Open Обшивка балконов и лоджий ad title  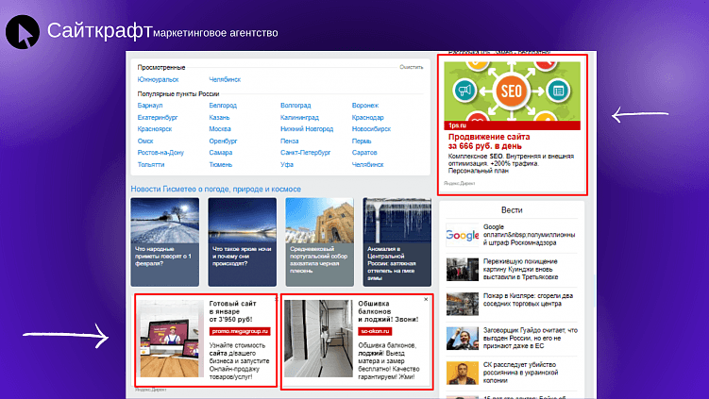[x=388, y=311]
